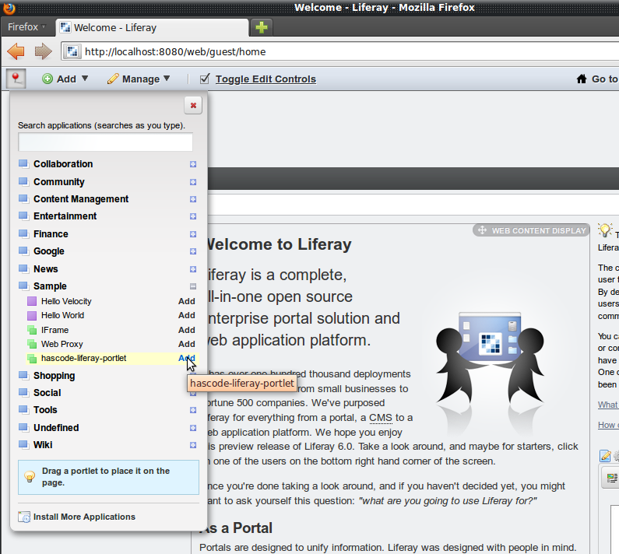Collapse the Sample category

193,286
